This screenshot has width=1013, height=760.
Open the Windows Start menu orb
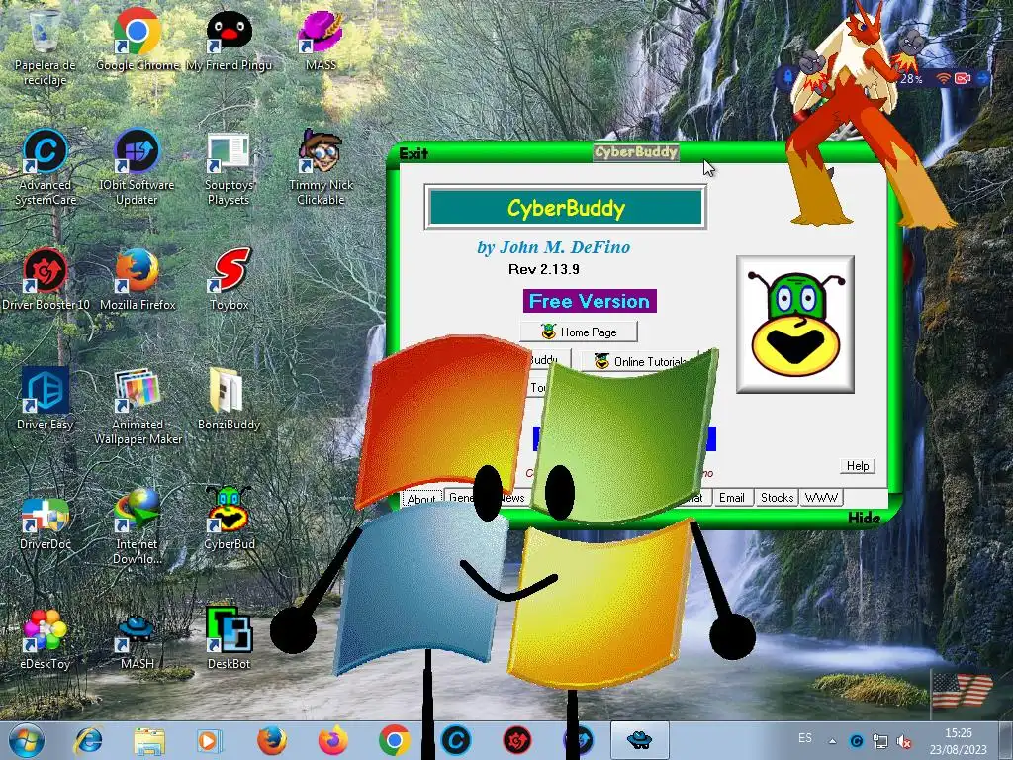tap(26, 740)
